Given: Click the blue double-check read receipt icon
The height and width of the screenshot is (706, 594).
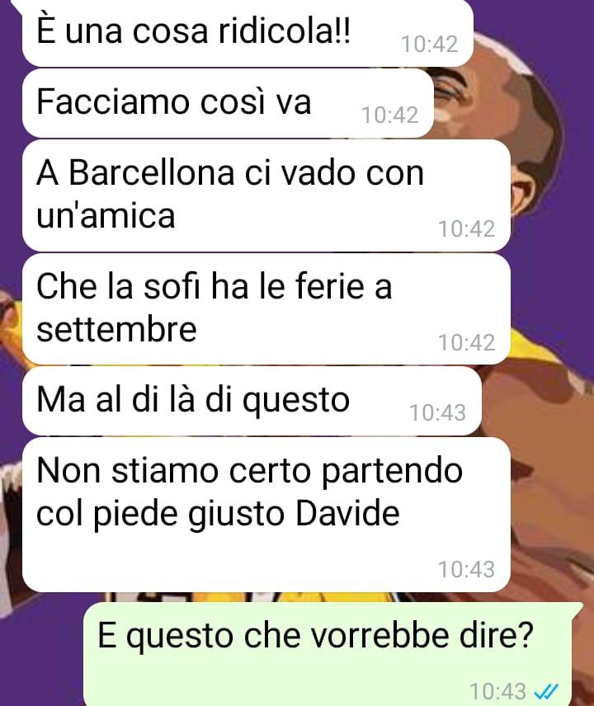Looking at the screenshot, I should [545, 690].
